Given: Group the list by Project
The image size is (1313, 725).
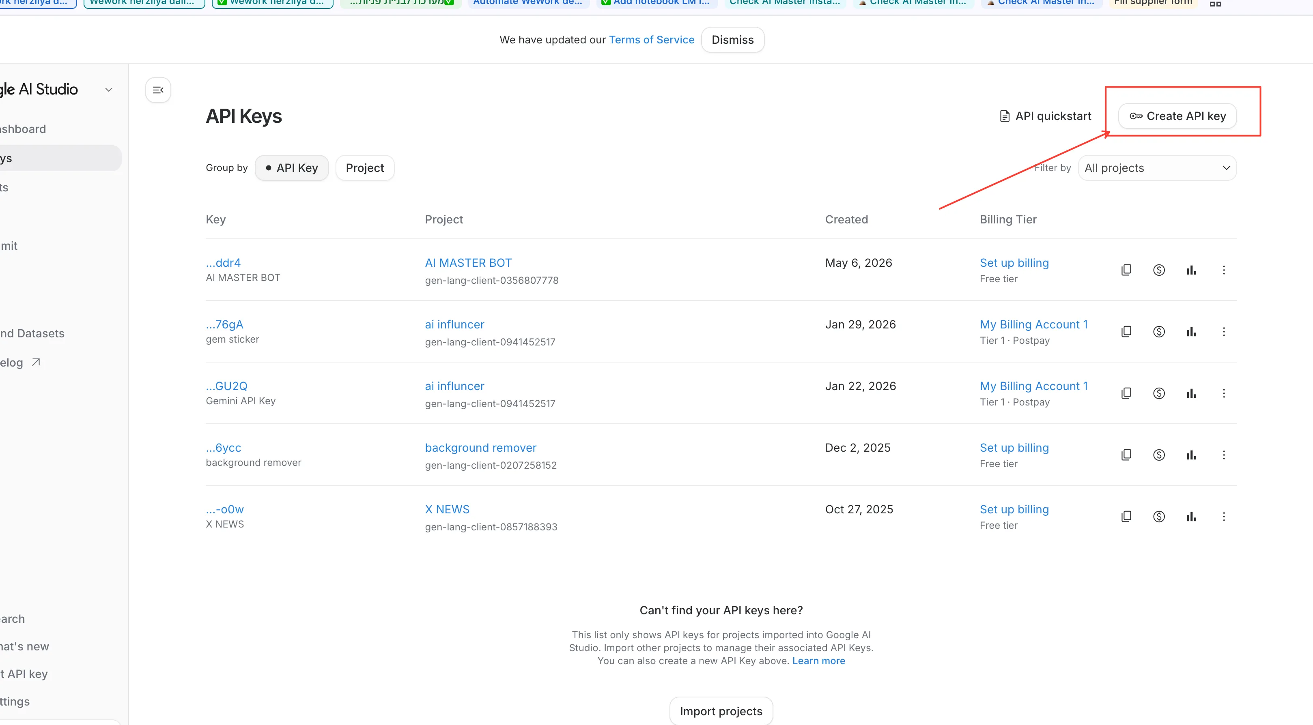Looking at the screenshot, I should coord(365,168).
